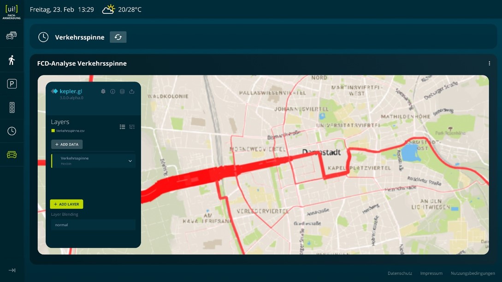Switch layers panel to sort-by-dataset view

[x=132, y=127]
